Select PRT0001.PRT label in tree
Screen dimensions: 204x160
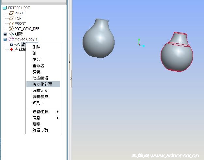[19, 8]
